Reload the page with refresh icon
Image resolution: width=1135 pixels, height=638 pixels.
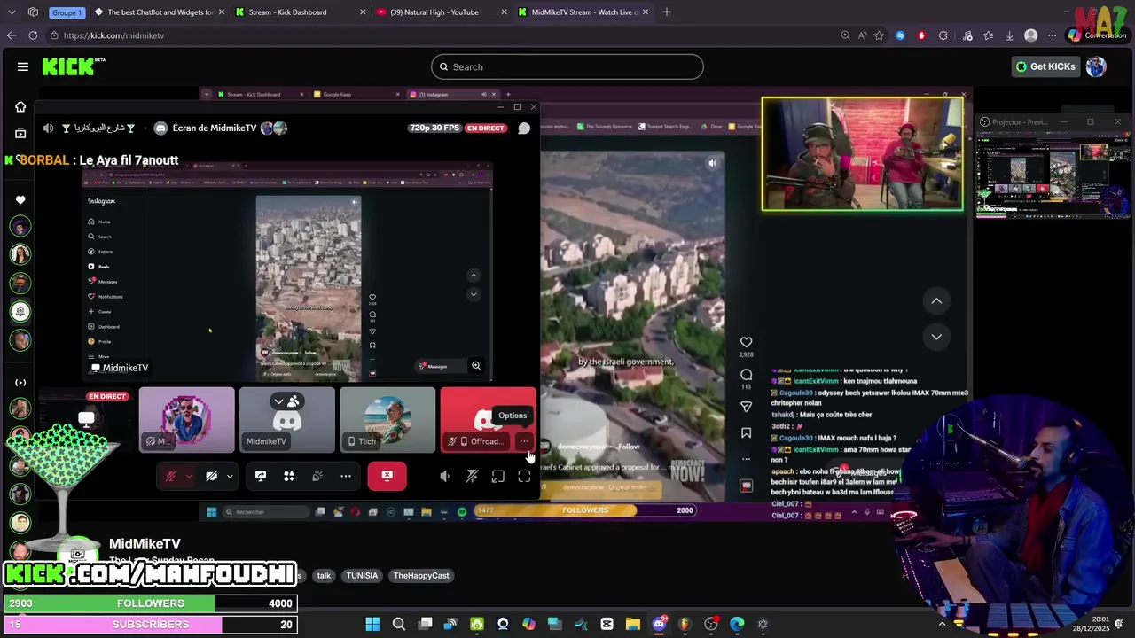coord(33,35)
